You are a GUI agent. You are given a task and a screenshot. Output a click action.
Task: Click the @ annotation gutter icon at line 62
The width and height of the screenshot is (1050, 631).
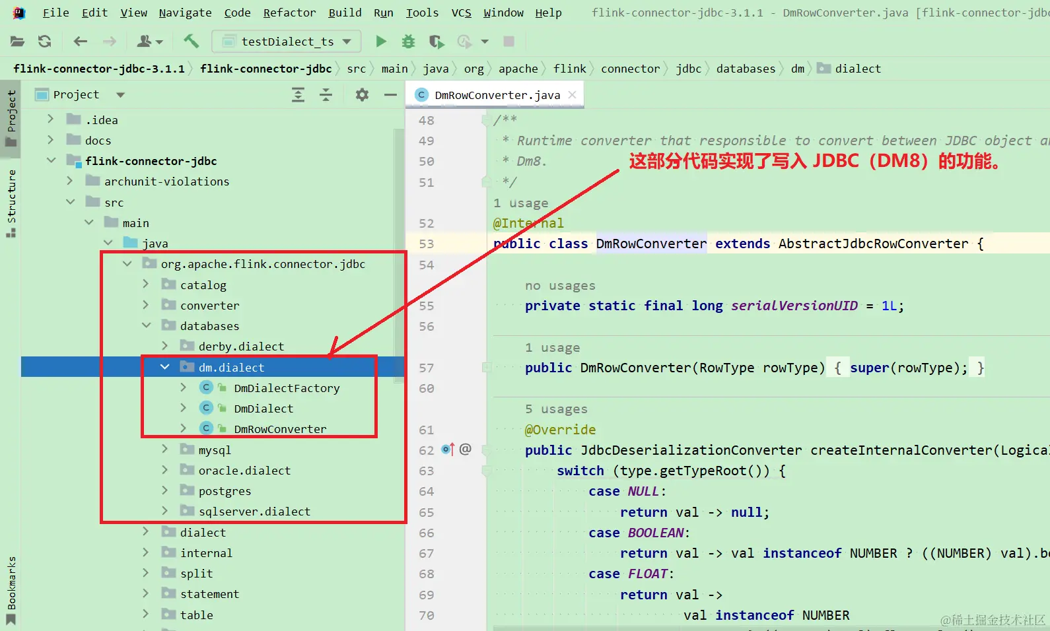click(x=466, y=449)
